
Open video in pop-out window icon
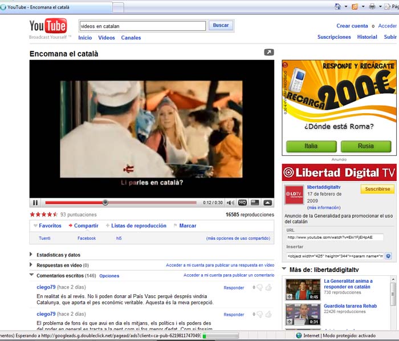pos(269,53)
